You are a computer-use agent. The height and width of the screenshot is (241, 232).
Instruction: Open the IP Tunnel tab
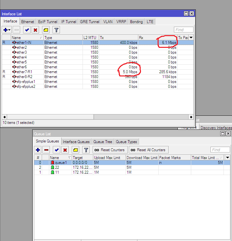point(69,22)
